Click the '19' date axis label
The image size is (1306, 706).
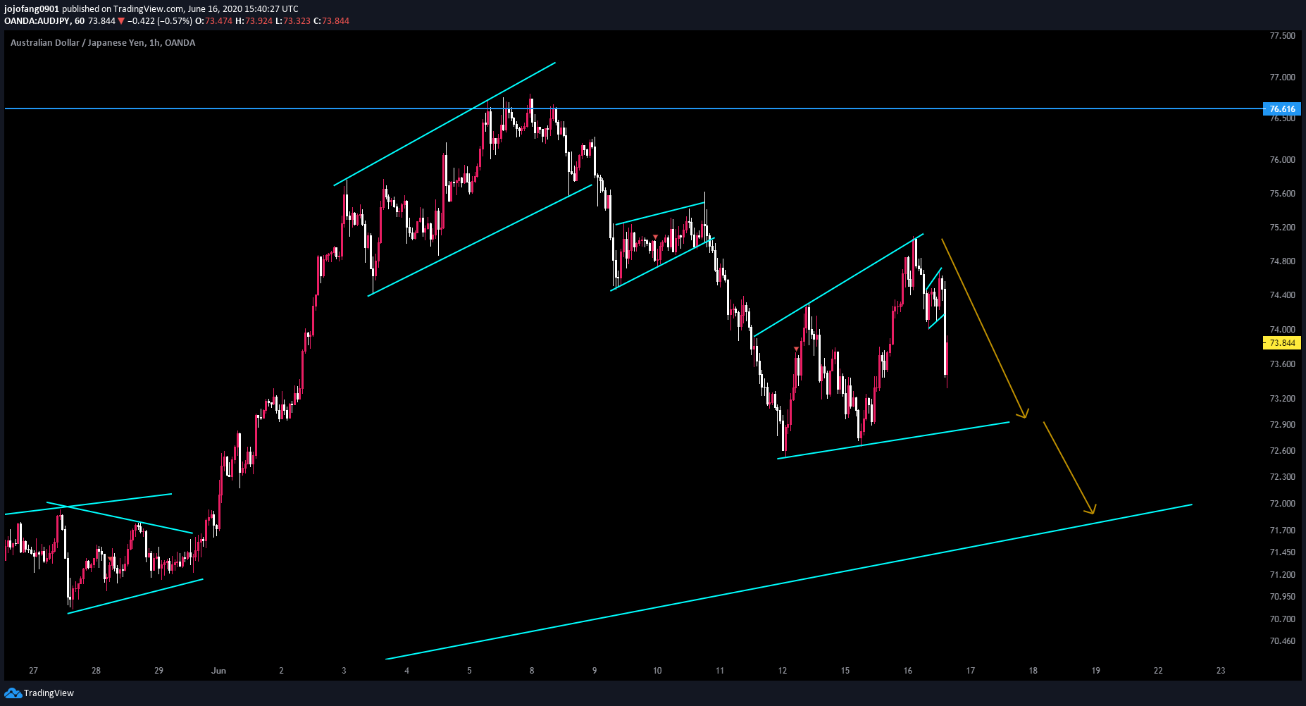[1096, 671]
